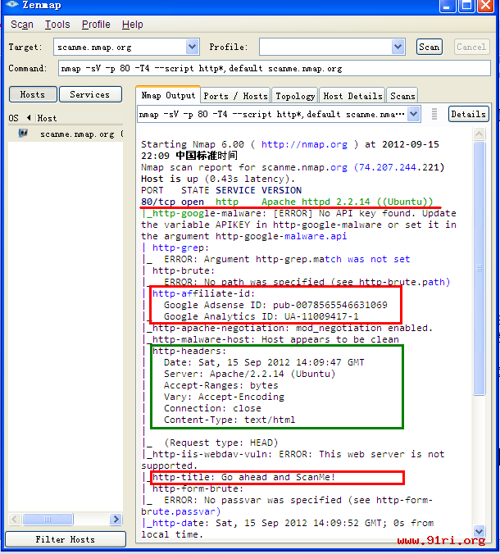
Task: Click the Command text field
Action: 275,68
